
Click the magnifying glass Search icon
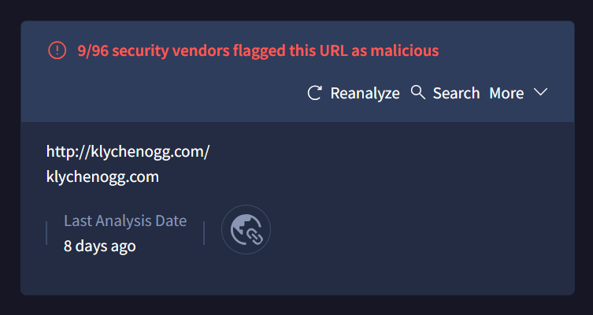pyautogui.click(x=418, y=92)
